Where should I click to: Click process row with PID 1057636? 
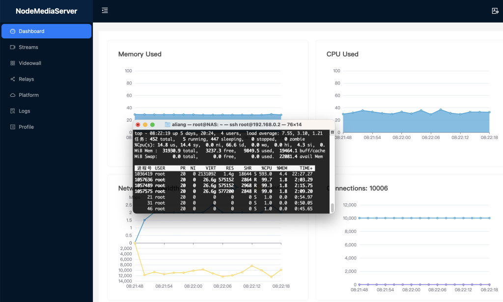[x=224, y=180]
